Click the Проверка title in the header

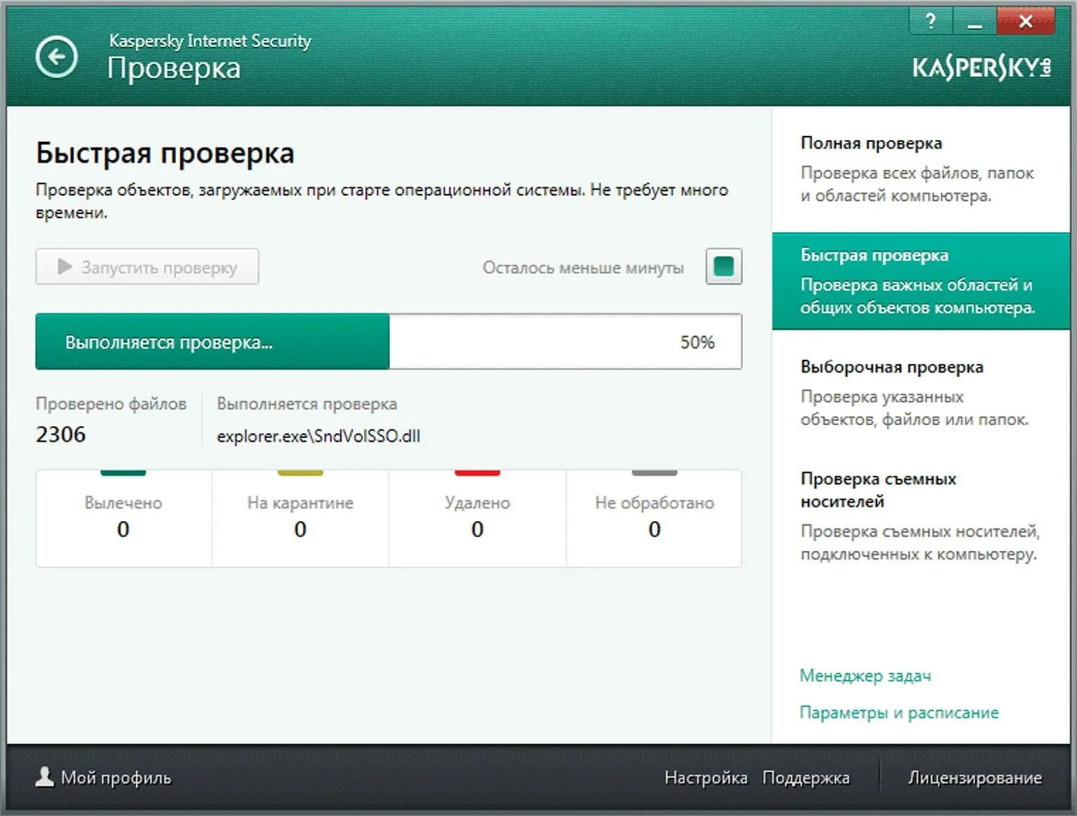174,69
